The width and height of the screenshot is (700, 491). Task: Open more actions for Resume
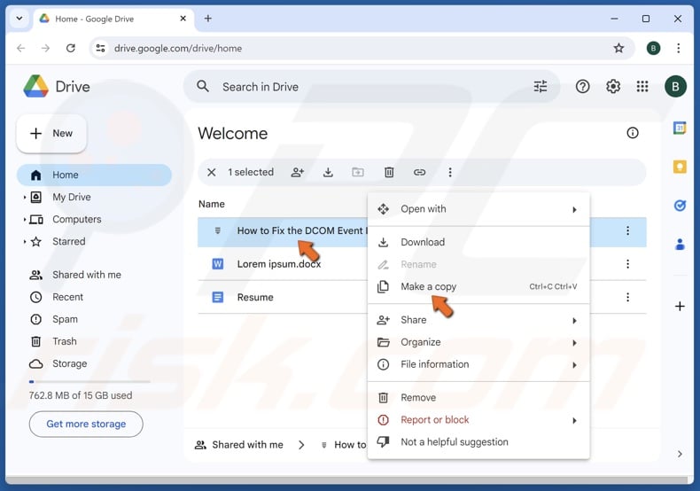pyautogui.click(x=627, y=297)
